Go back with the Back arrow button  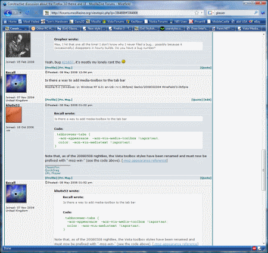8,13
